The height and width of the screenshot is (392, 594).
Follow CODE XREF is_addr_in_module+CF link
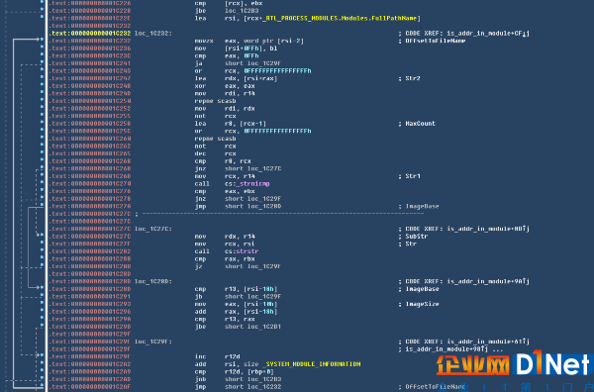tap(488, 34)
